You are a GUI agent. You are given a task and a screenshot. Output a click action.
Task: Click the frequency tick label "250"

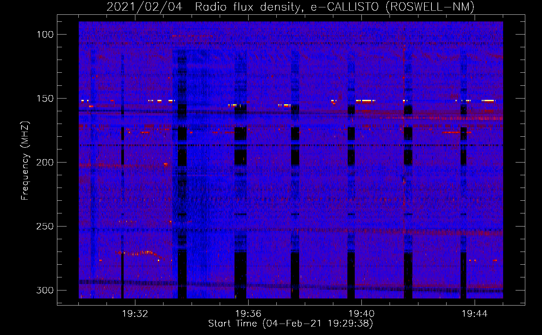coord(45,226)
